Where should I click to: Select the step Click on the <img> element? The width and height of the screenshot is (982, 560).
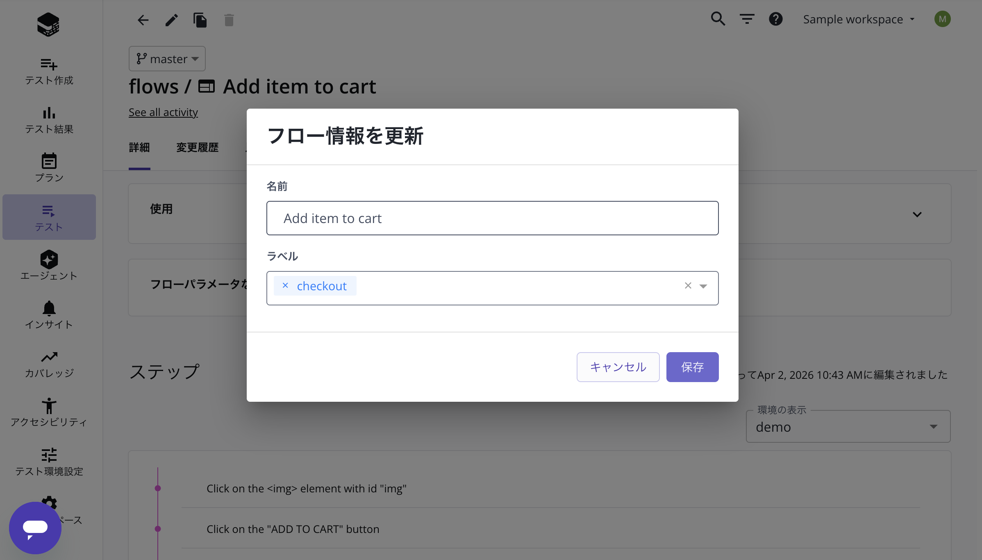[307, 488]
